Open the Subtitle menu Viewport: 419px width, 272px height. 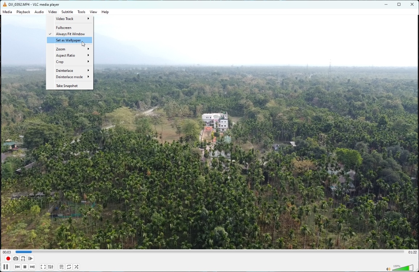(x=67, y=12)
